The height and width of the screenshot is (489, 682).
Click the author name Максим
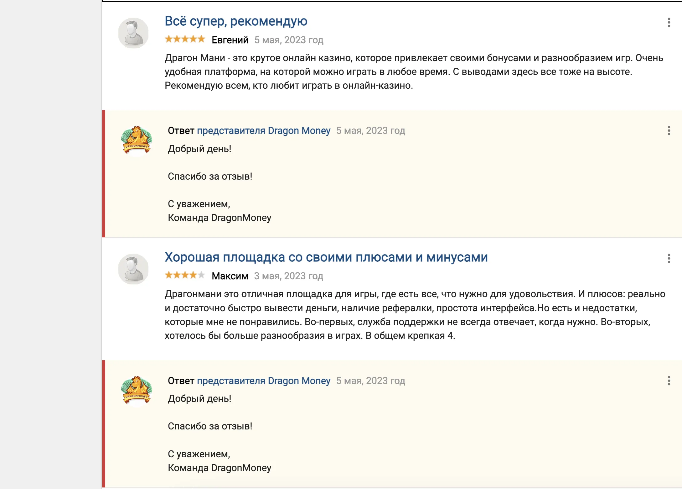[230, 276]
